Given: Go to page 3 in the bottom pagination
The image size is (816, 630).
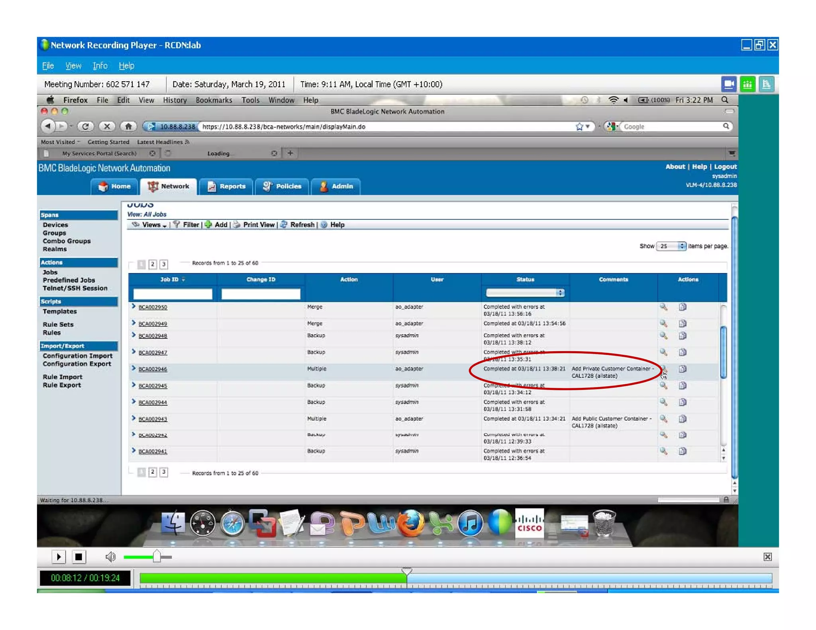Looking at the screenshot, I should click(x=163, y=472).
